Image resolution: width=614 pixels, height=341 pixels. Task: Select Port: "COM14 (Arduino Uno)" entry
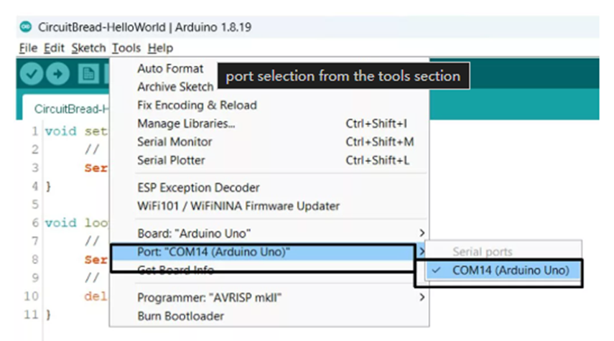[x=269, y=252]
